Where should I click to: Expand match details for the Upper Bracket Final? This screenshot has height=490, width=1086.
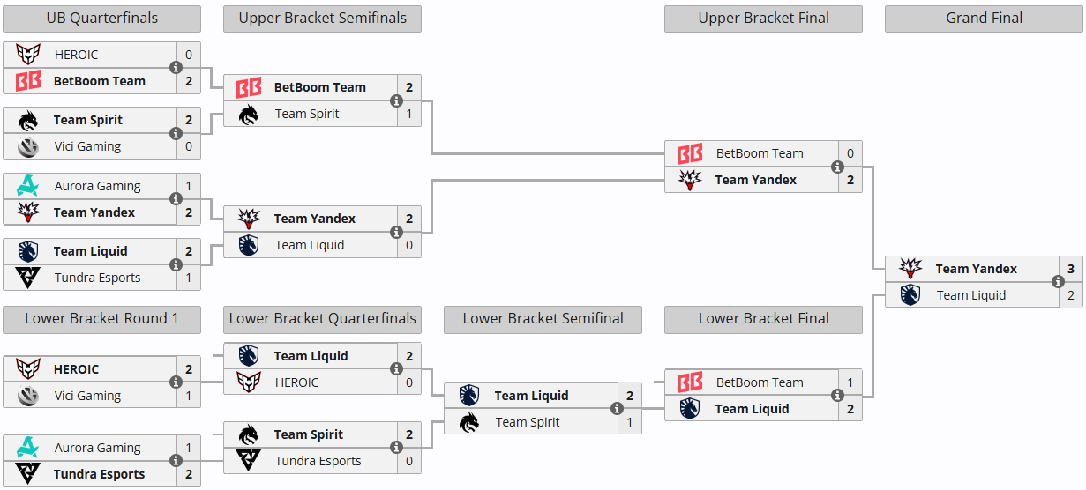pyautogui.click(x=837, y=167)
